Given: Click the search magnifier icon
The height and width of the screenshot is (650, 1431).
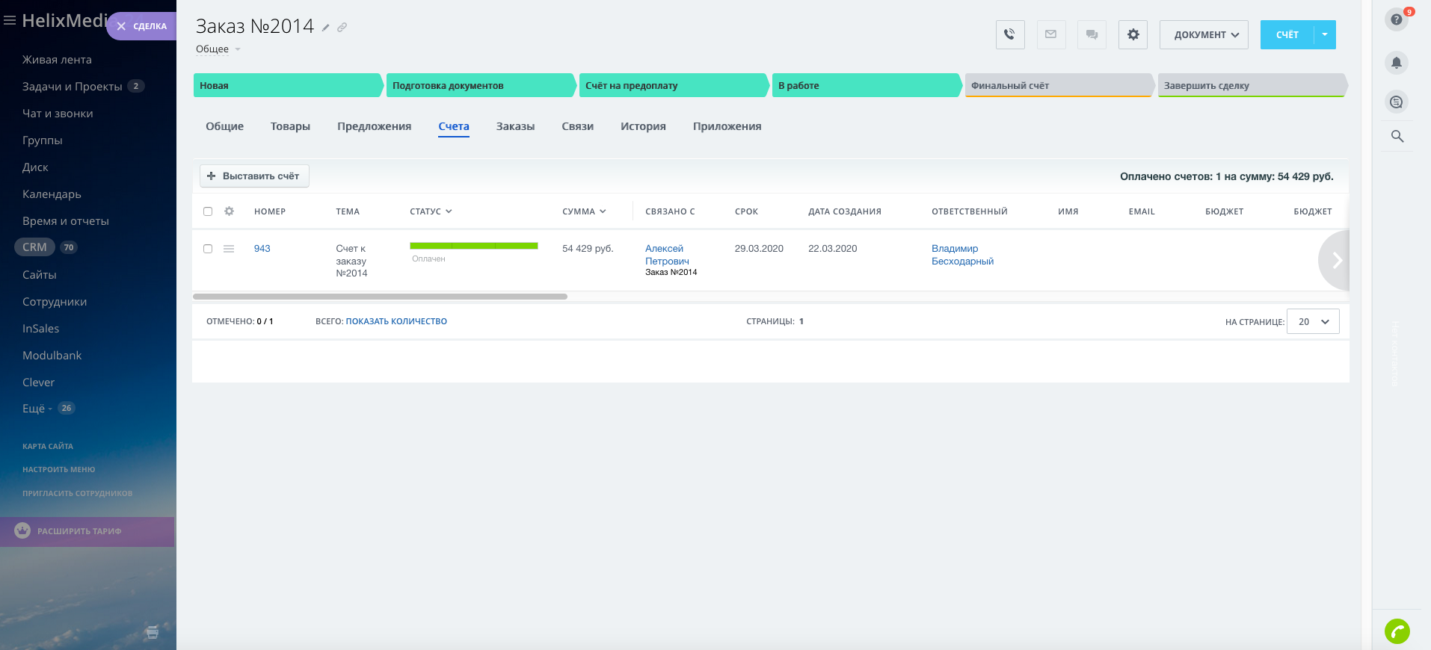Looking at the screenshot, I should coord(1397,136).
